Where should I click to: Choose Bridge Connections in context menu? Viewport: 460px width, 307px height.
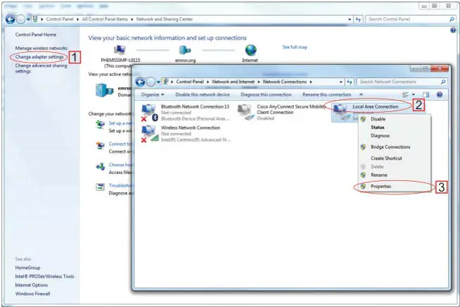click(390, 147)
